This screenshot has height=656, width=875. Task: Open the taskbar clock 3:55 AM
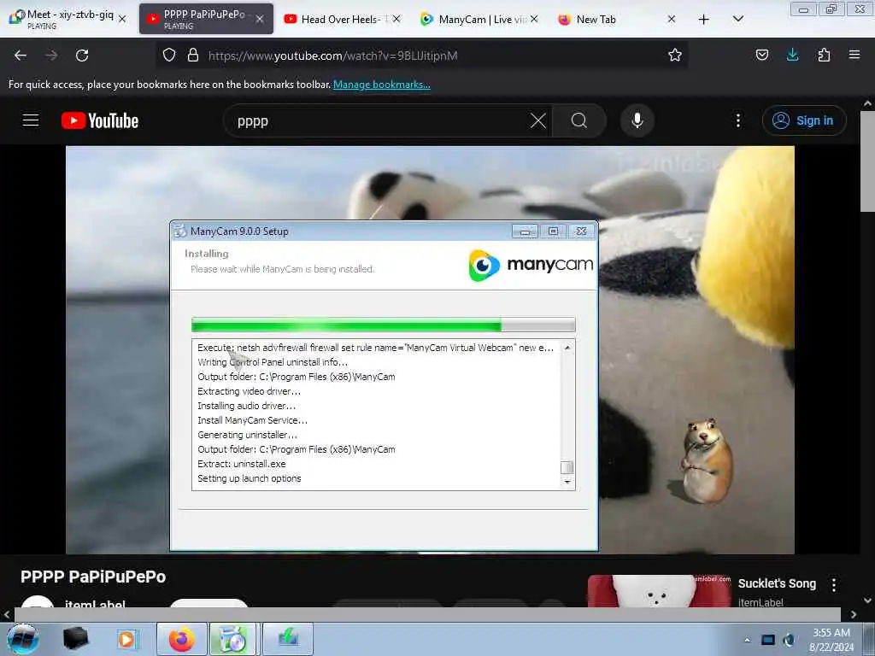pos(831,640)
